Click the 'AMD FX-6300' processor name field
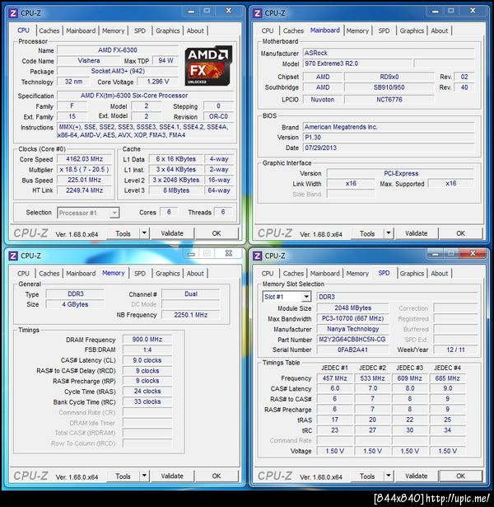The image size is (494, 507). click(x=118, y=50)
